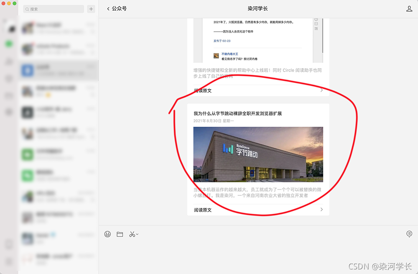Open the file folder attachment icon
The image size is (418, 274).
click(120, 234)
